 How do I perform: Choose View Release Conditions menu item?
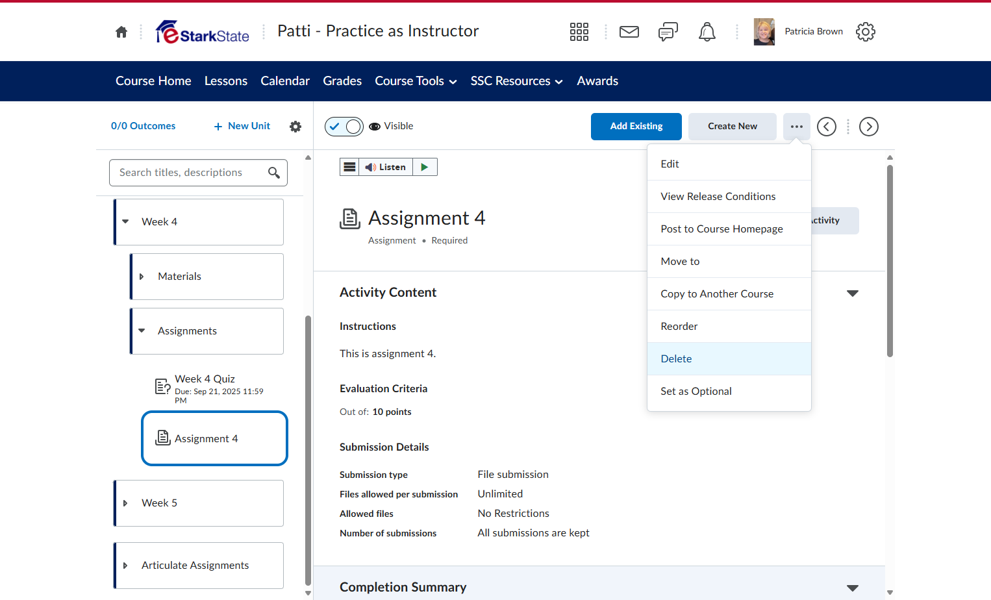point(729,197)
